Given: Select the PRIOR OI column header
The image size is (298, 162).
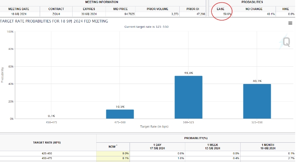Looking at the screenshot, I should tap(193, 9).
